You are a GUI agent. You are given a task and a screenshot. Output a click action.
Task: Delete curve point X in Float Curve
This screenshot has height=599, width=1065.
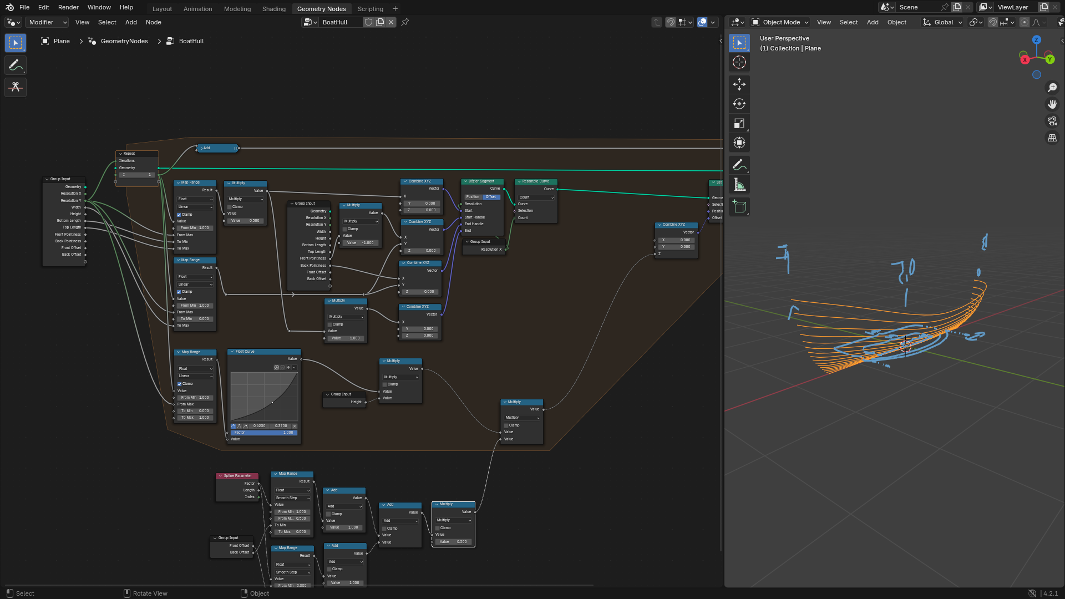click(x=295, y=426)
